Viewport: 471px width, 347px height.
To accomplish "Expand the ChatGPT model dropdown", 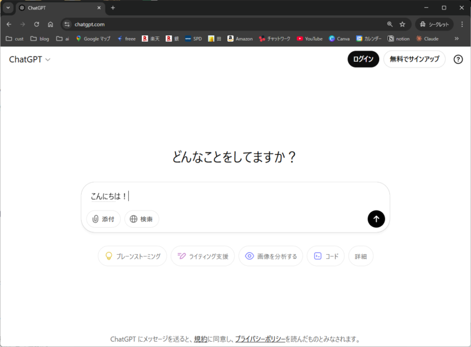I will click(x=29, y=59).
